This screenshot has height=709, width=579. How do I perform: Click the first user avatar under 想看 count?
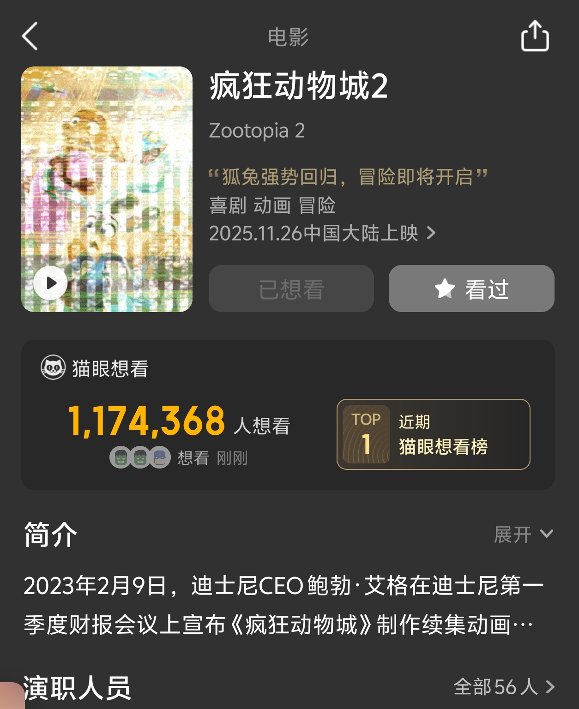pos(120,457)
